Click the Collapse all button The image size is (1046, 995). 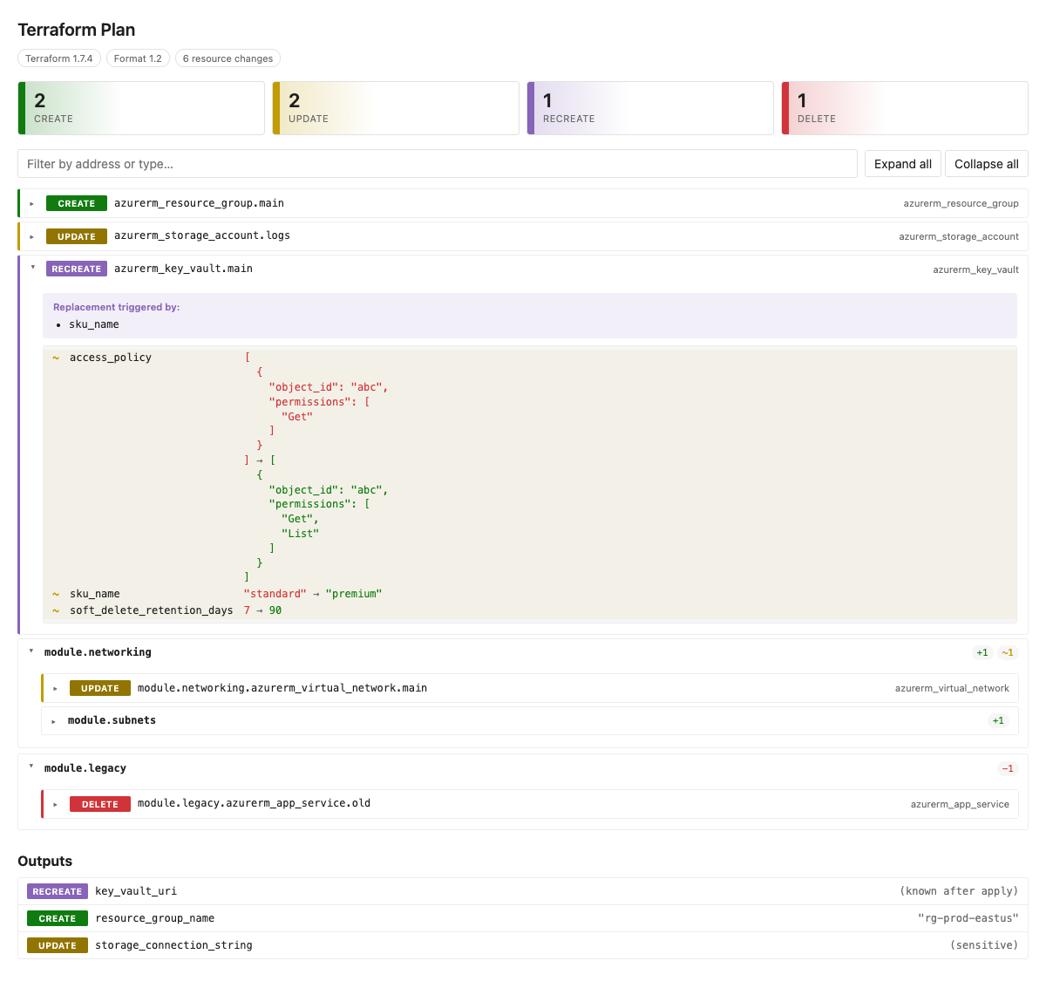point(987,164)
